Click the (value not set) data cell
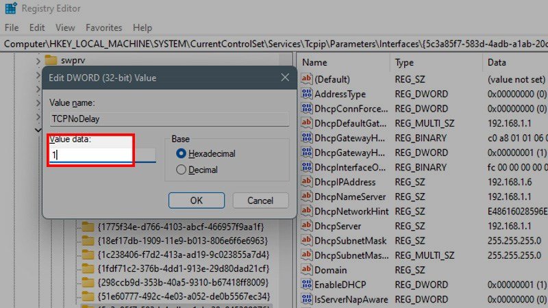 tap(516, 79)
